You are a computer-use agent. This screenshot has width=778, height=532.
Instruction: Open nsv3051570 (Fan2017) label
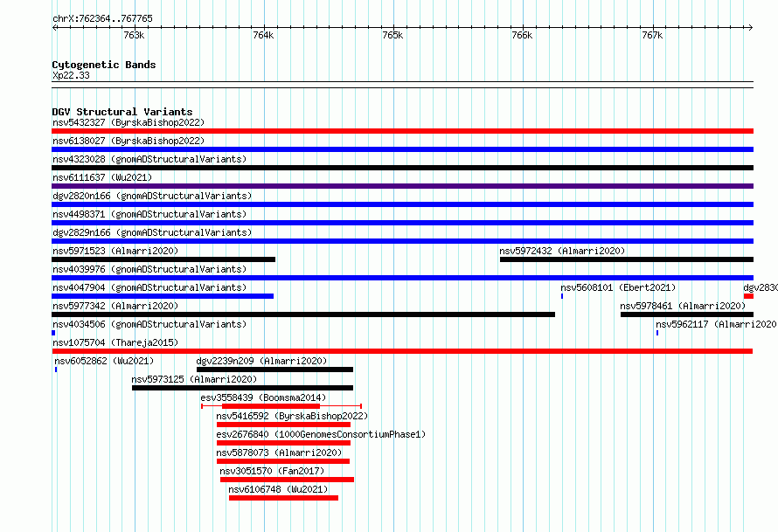(x=272, y=471)
